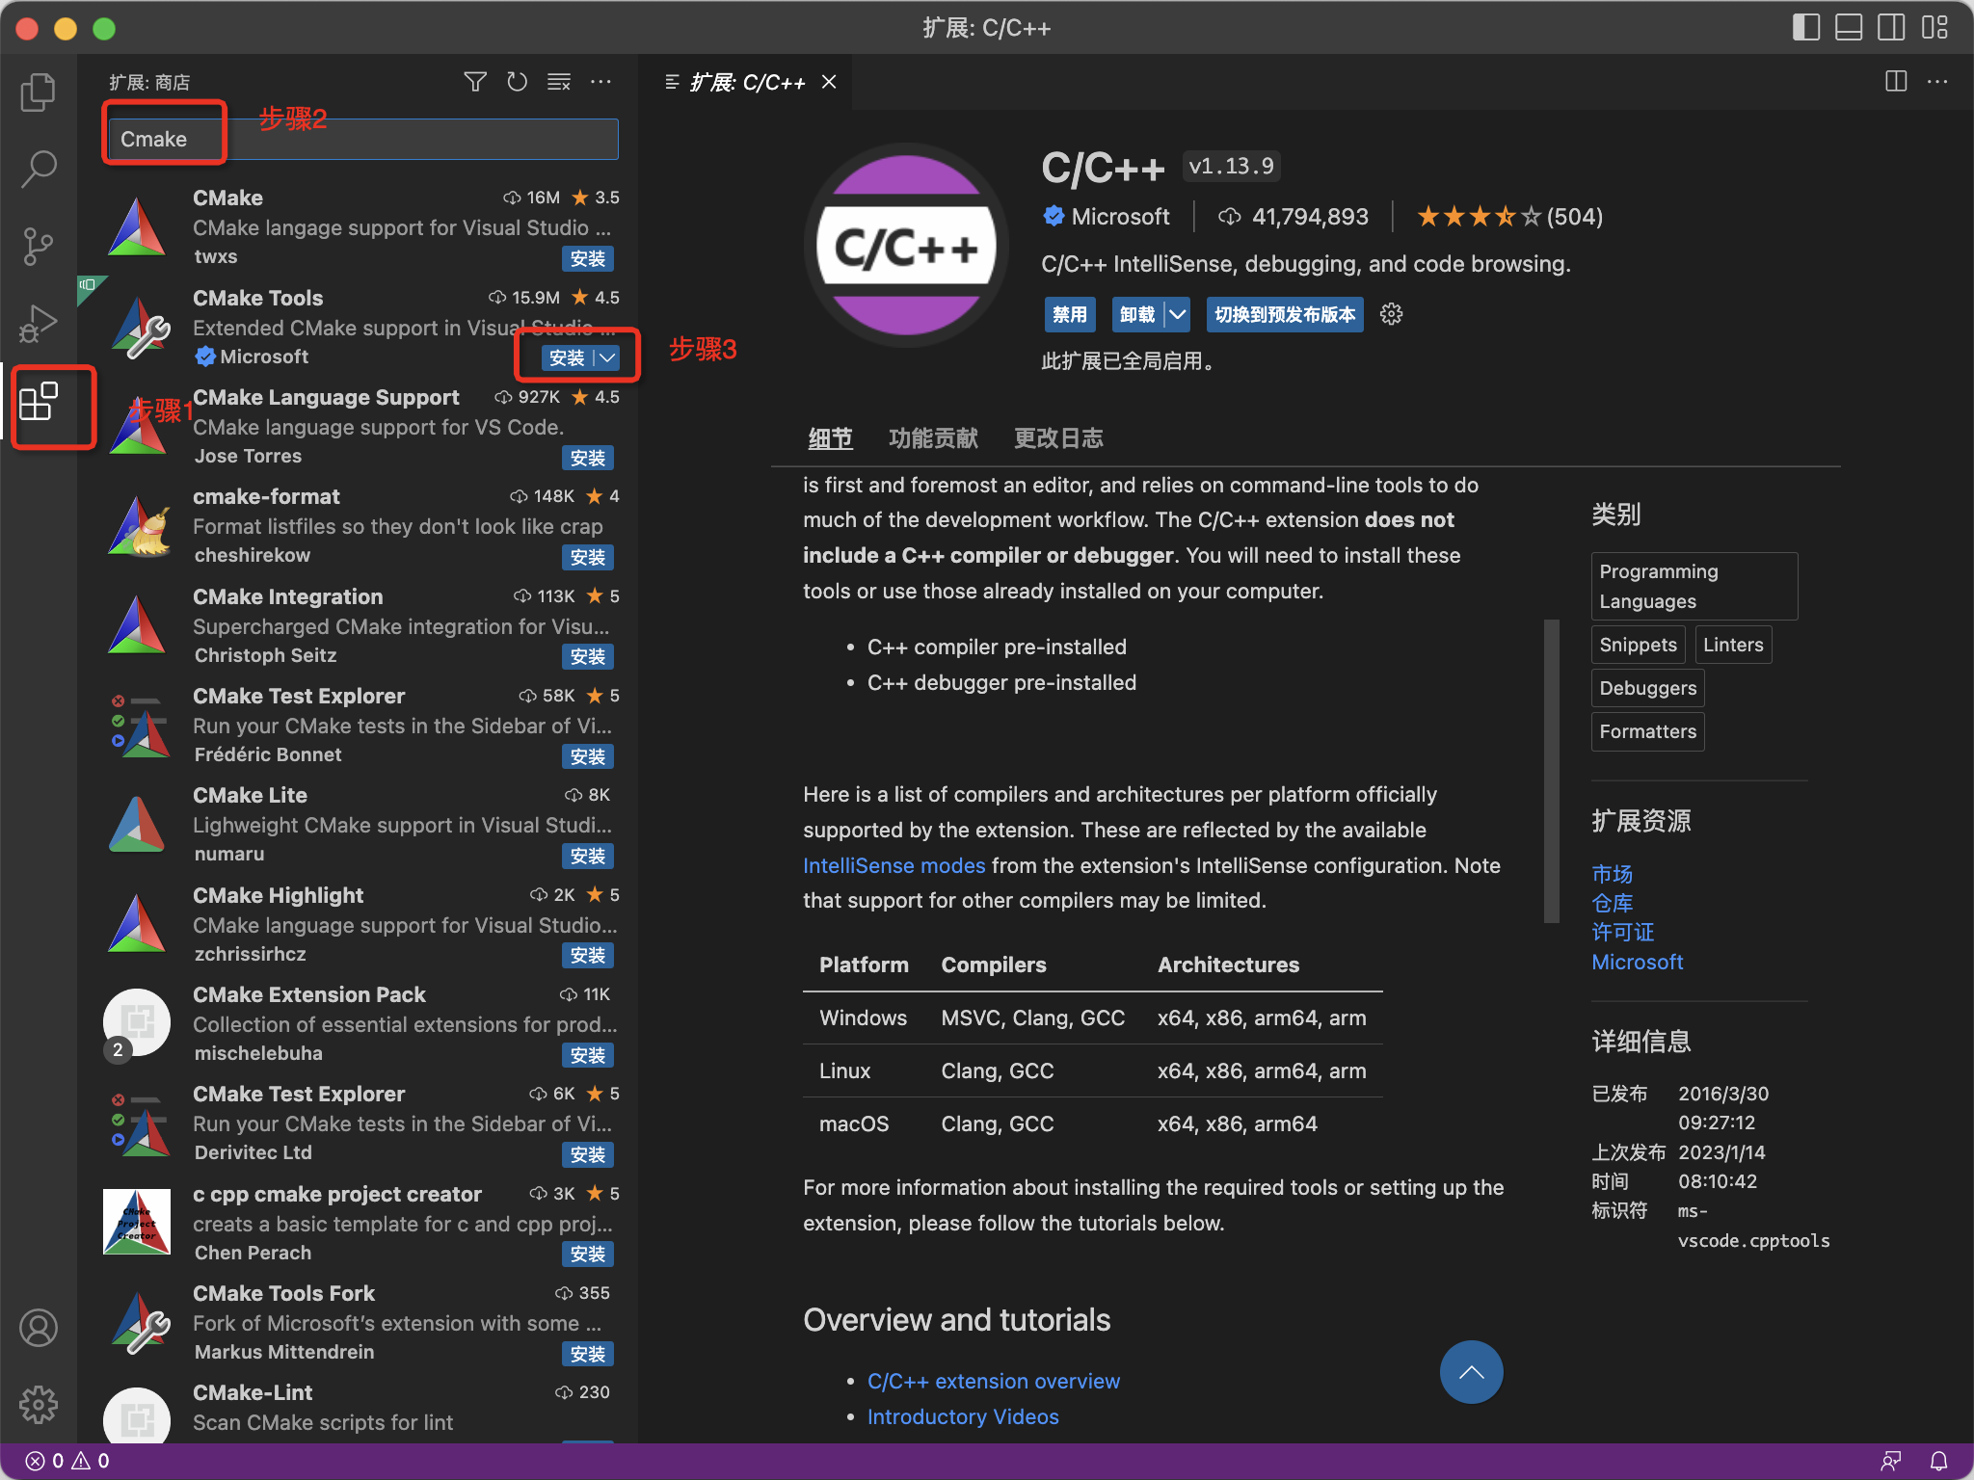Click the C/C++ extension logo
Image resolution: width=1974 pixels, height=1480 pixels.
(x=906, y=246)
